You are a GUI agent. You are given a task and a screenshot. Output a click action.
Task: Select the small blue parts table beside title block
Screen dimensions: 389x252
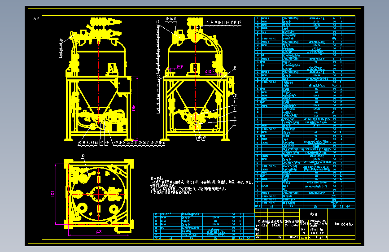[204, 226]
